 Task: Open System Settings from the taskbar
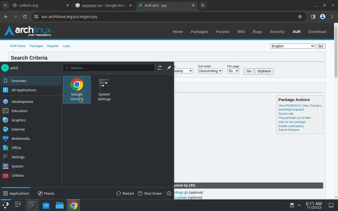[18, 205]
